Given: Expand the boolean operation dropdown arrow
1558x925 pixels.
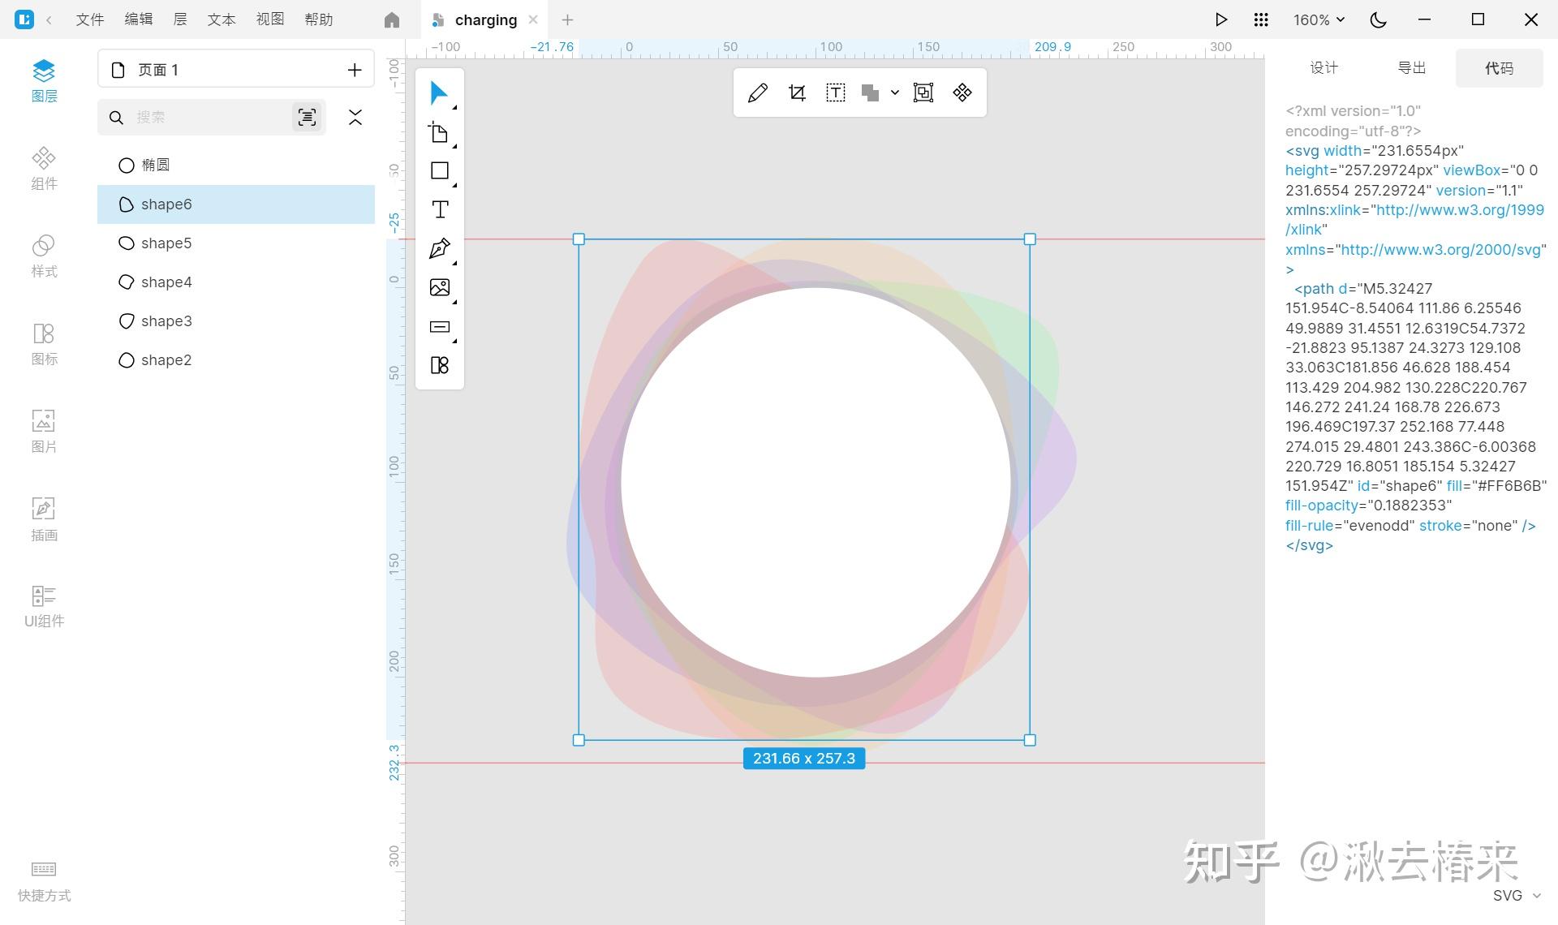Looking at the screenshot, I should 894,92.
